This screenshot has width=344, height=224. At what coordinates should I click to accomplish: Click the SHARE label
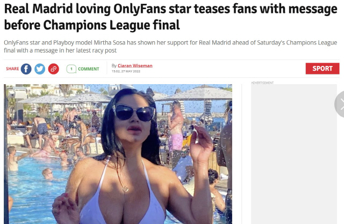[x=12, y=69]
